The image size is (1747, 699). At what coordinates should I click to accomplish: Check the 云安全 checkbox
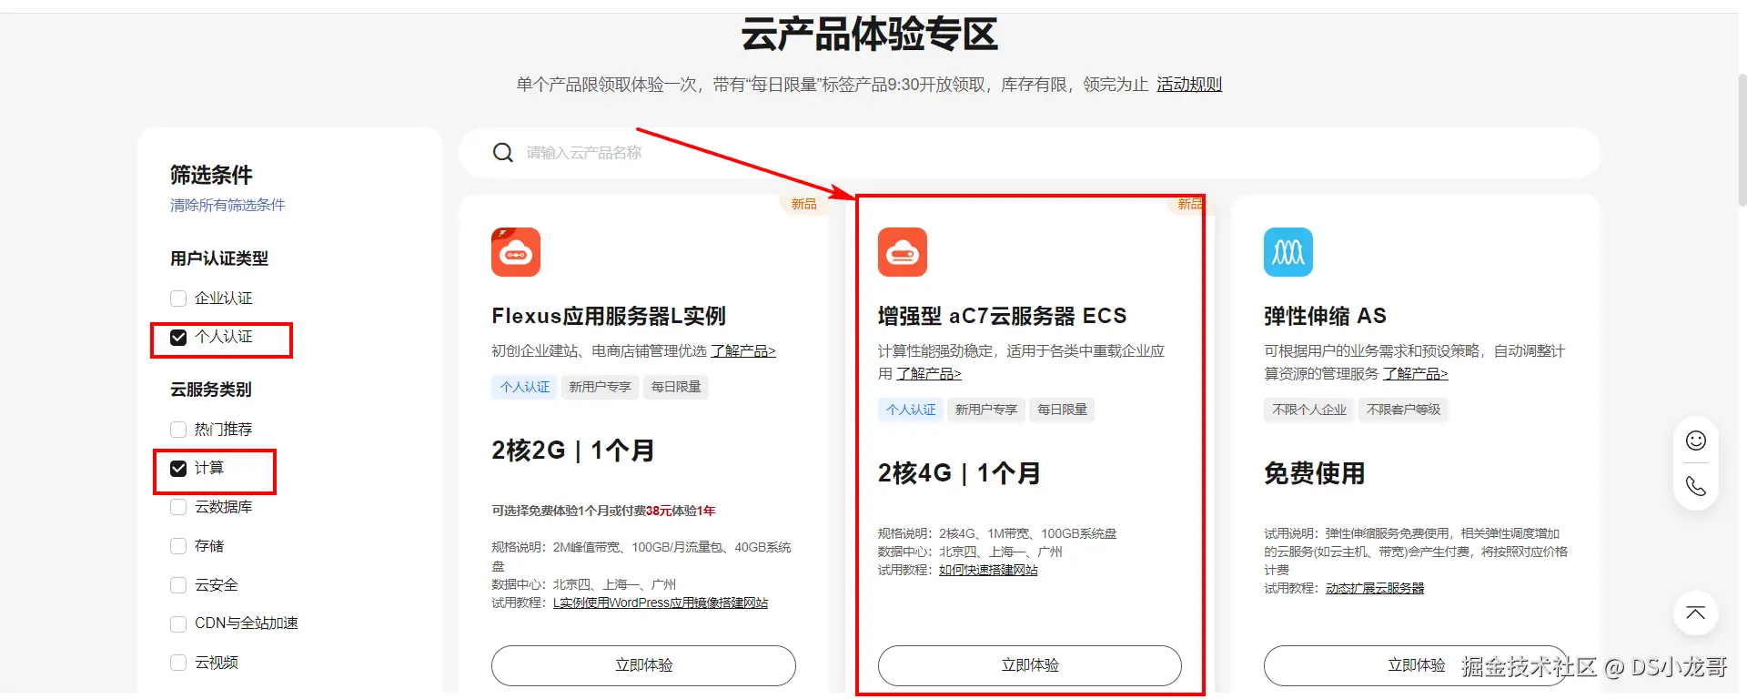178,585
